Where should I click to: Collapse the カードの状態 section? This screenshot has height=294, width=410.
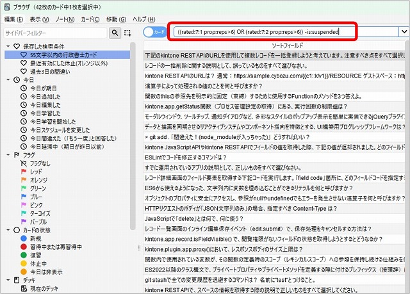pos(8,230)
